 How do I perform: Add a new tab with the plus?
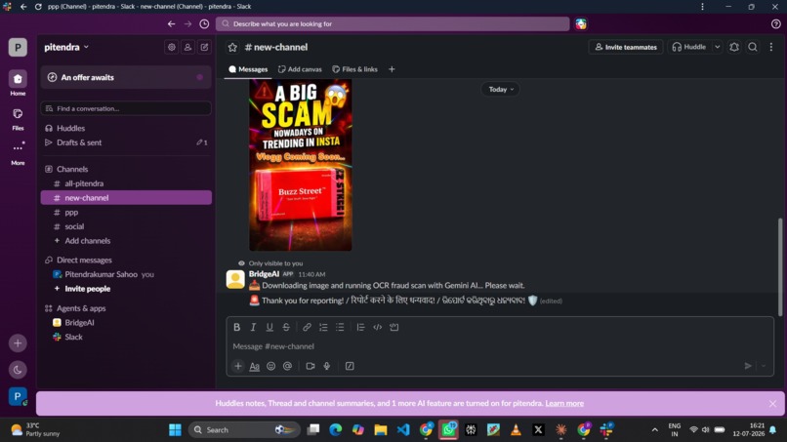(392, 69)
